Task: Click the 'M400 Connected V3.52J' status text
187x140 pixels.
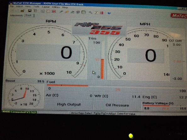Action: point(19,112)
